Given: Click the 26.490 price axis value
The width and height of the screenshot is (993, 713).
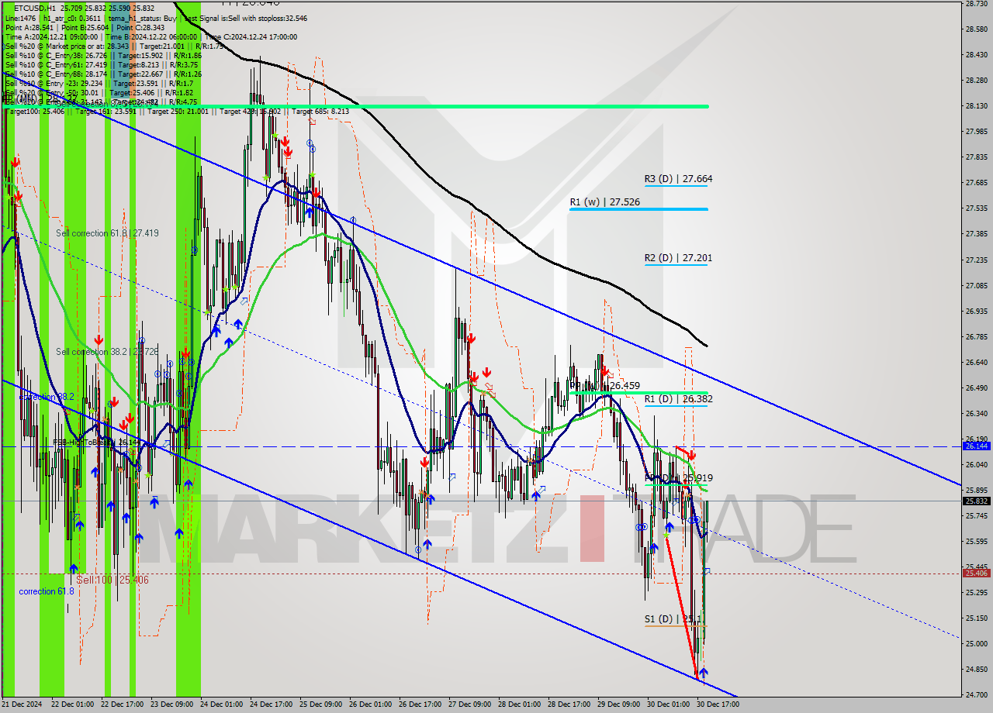Looking at the screenshot, I should pos(976,387).
